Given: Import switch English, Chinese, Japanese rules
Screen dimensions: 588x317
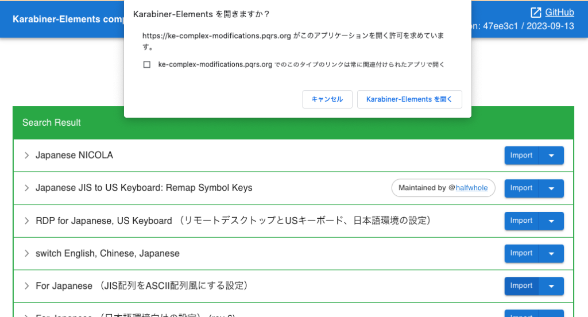Looking at the screenshot, I should click(x=521, y=253).
